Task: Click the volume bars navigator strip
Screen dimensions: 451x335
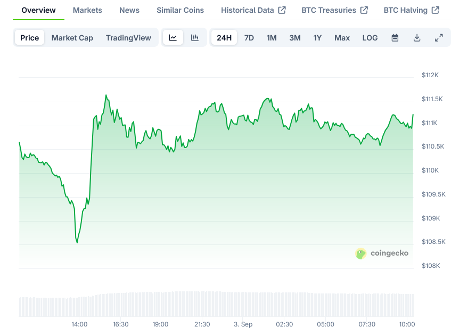Action: point(216,304)
